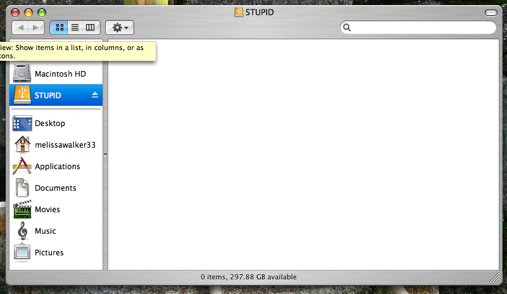The image size is (507, 294).
Task: Minimize the window with yellow button
Action: (28, 13)
